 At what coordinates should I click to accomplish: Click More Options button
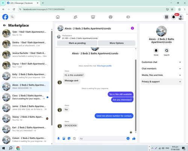117,43
